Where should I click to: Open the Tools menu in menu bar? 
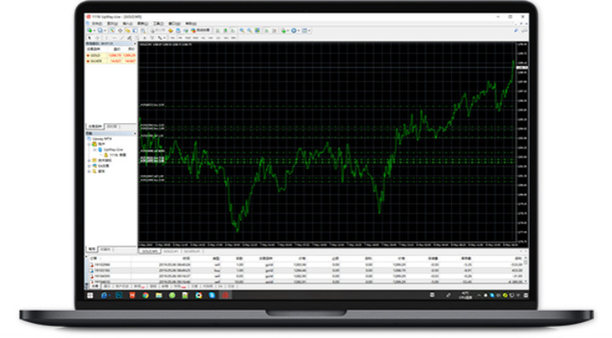[158, 24]
